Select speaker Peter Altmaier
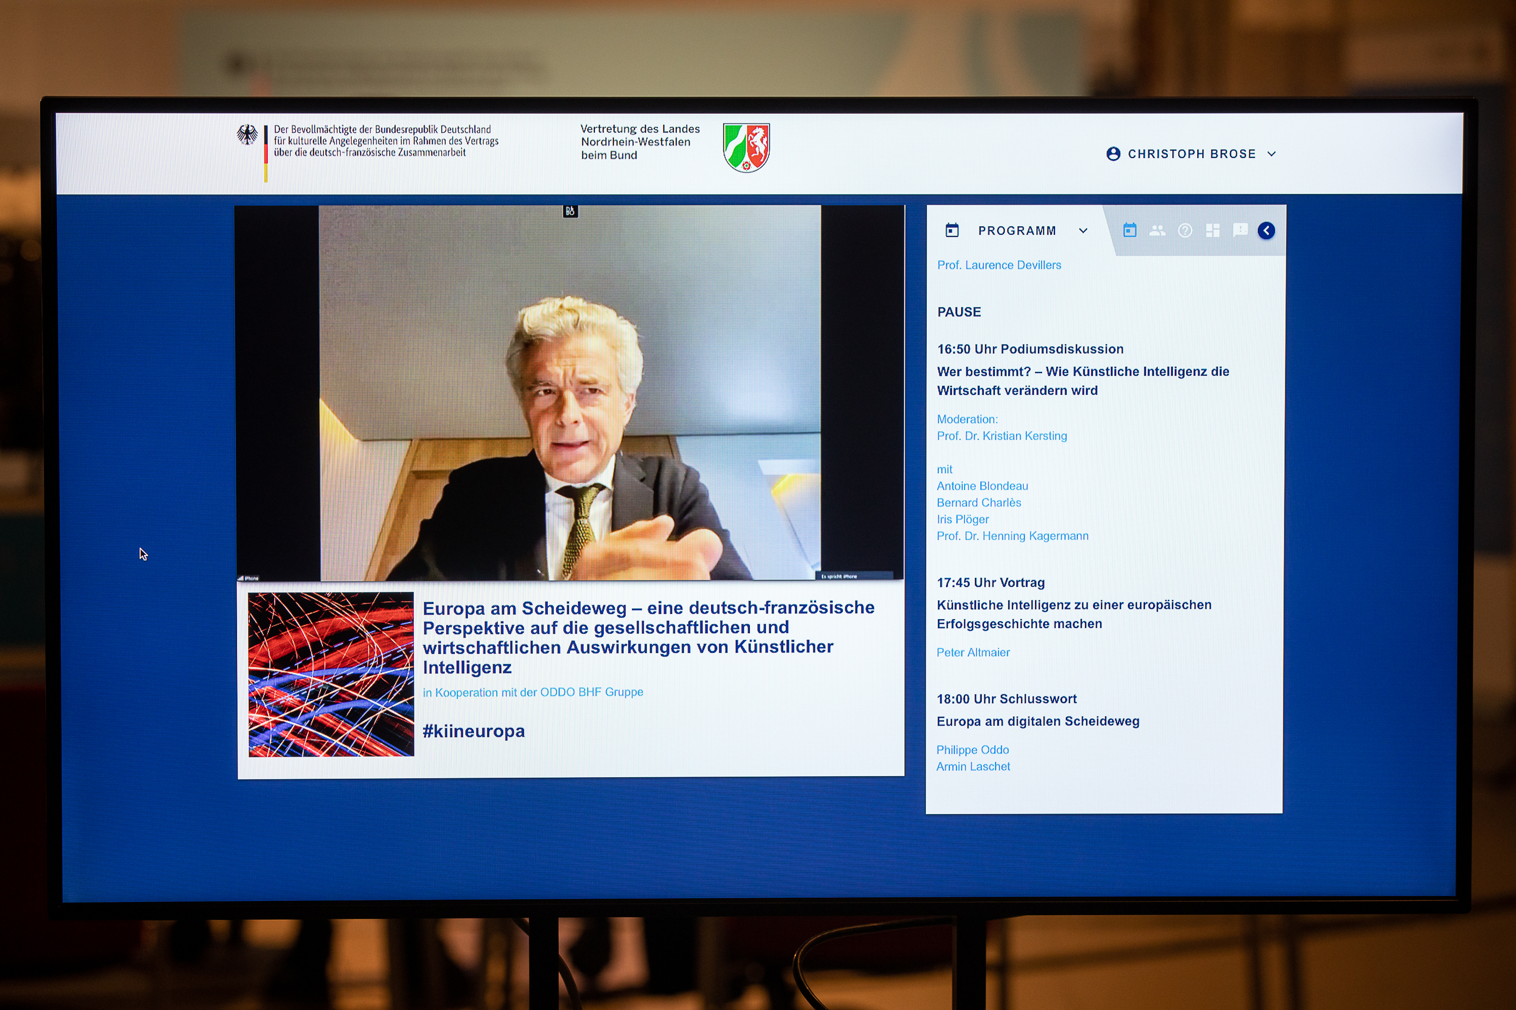Image resolution: width=1516 pixels, height=1010 pixels. pyautogui.click(x=973, y=652)
